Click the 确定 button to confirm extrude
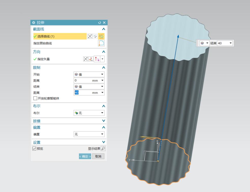 pos(85,156)
